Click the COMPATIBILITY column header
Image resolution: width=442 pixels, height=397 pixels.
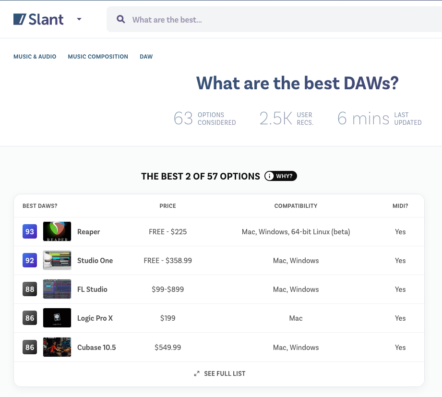(x=296, y=206)
